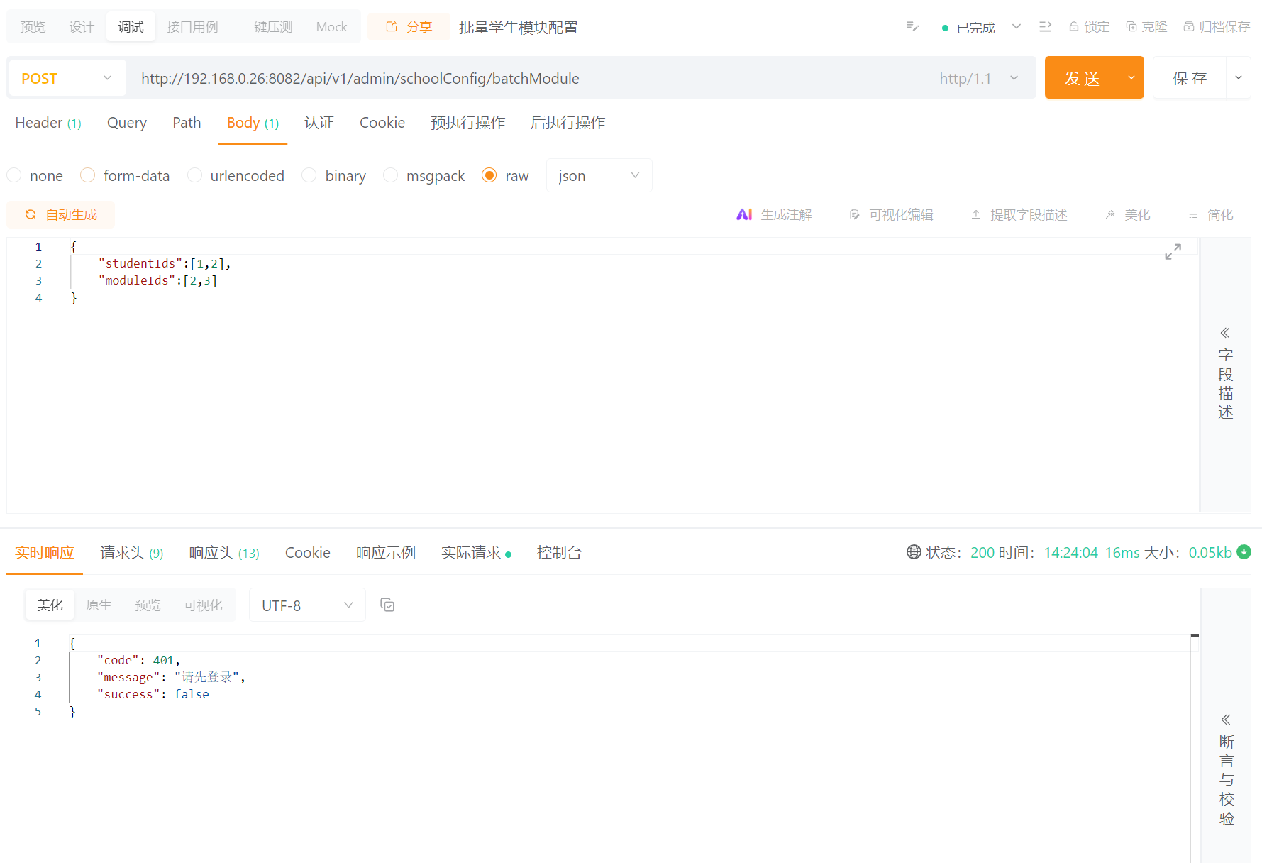The image size is (1262, 863).
Task: Switch to the 调试 tab
Action: (x=131, y=26)
